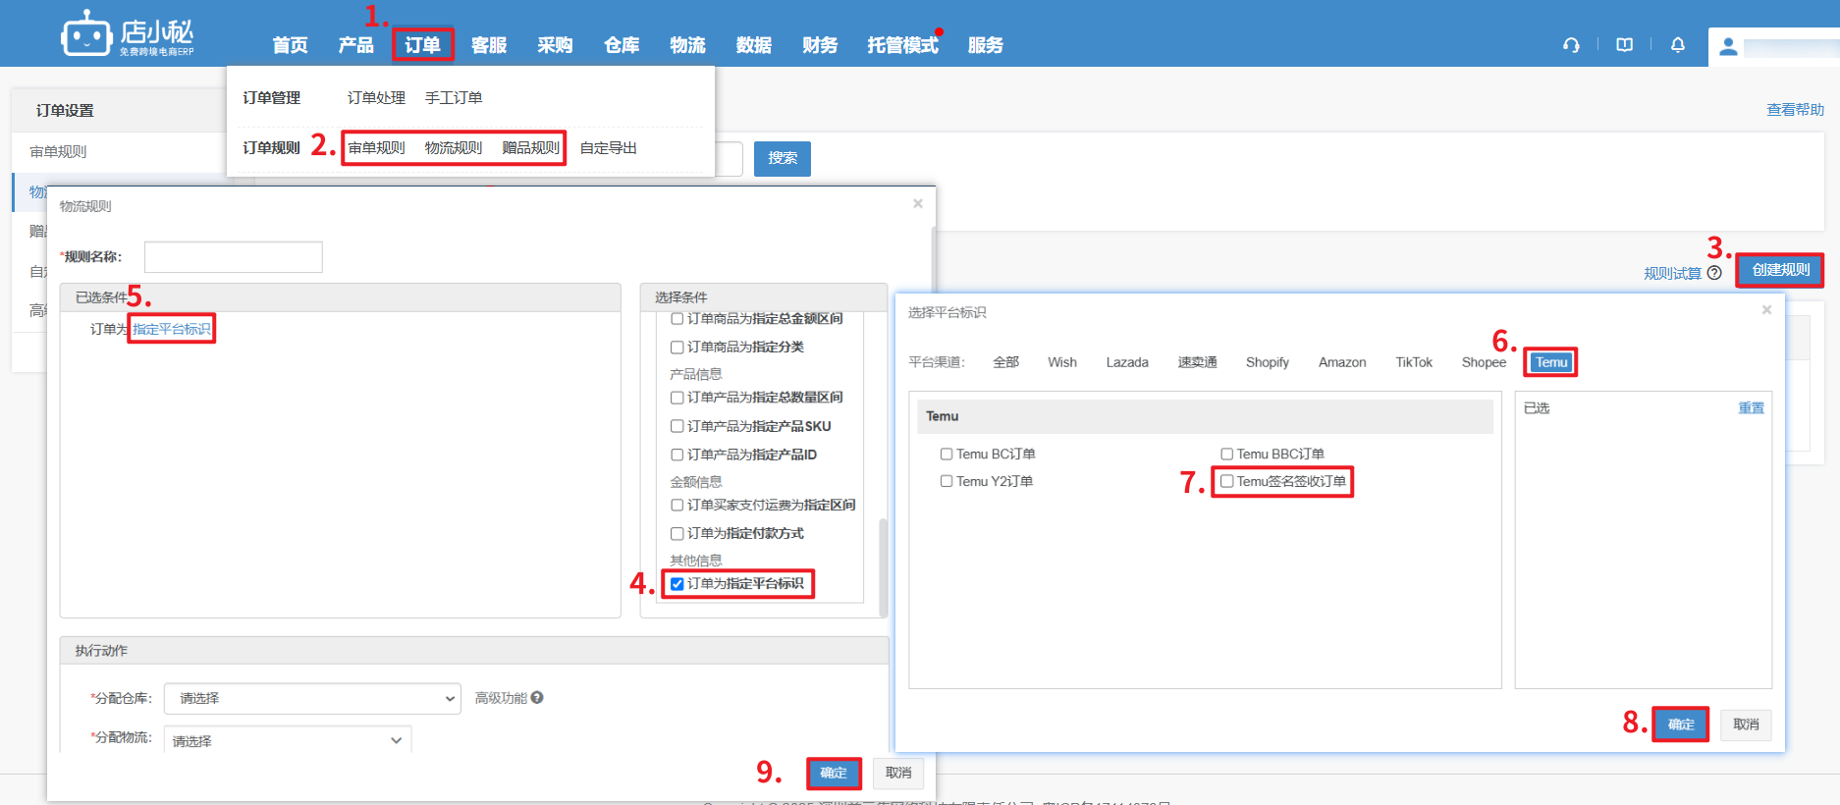Choose 物流规则 in the order rules menu
This screenshot has width=1840, height=805.
click(x=453, y=148)
